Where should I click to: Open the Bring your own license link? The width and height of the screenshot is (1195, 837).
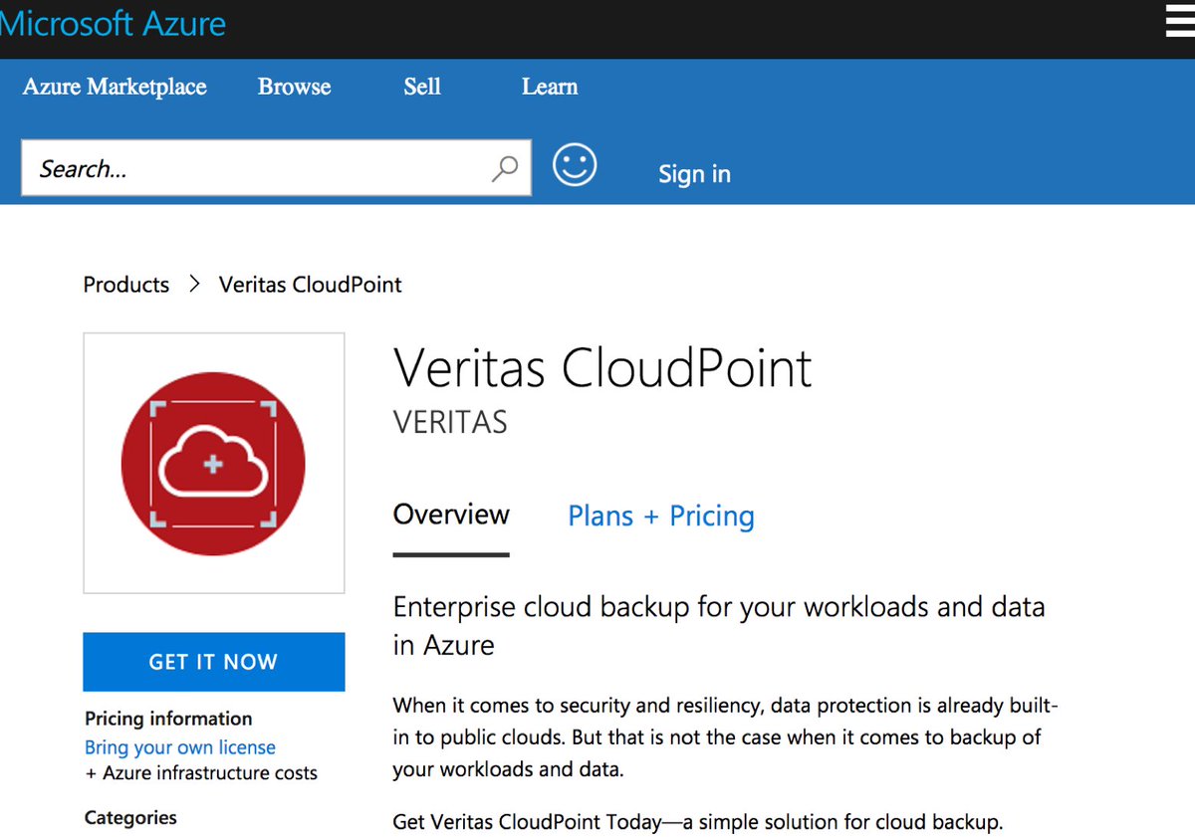[179, 747]
